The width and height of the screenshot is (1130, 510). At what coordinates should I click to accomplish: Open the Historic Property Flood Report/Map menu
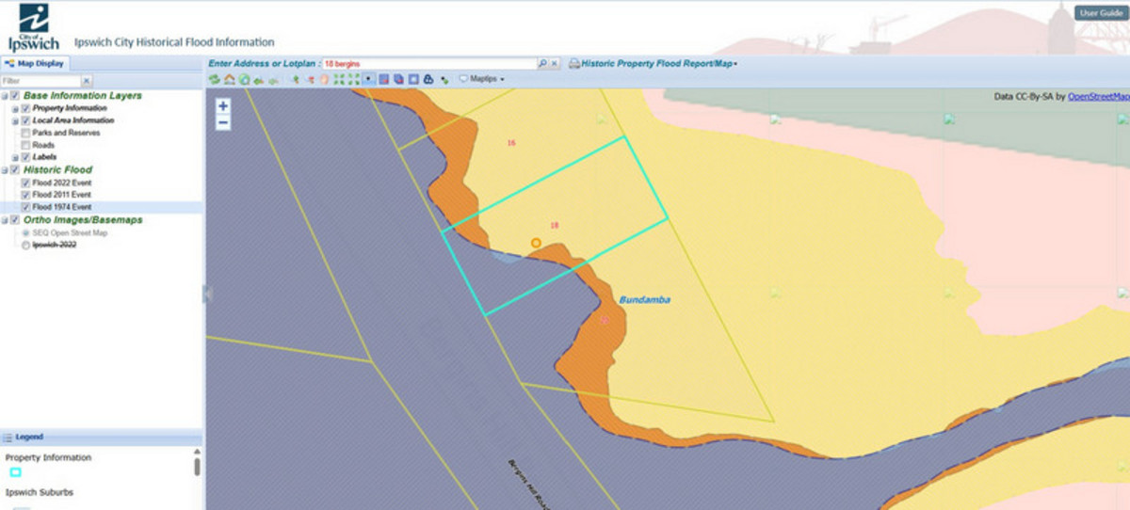pos(658,63)
